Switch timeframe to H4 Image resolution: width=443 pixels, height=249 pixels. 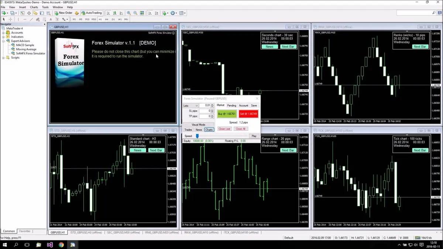pos(107,19)
